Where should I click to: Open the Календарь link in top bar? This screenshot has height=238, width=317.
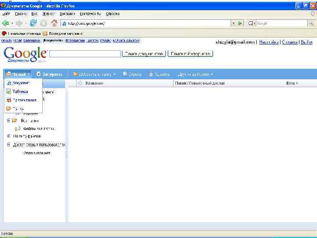32,41
